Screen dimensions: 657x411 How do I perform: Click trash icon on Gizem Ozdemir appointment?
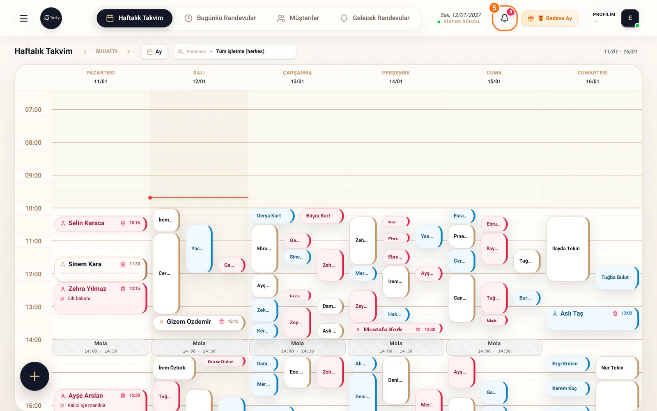click(x=221, y=322)
